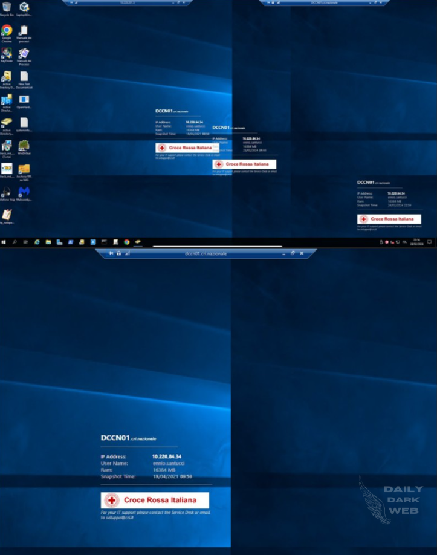
Task: Launch Internet Explorer from the taskbar
Action: (x=37, y=242)
